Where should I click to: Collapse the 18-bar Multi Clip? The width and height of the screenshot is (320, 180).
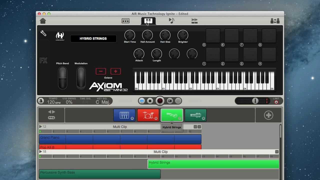point(277,152)
